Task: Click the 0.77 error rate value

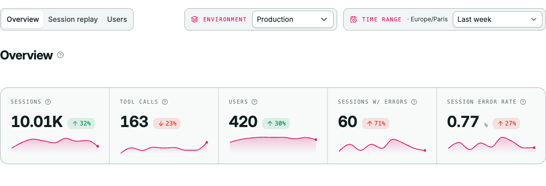Action: click(463, 122)
